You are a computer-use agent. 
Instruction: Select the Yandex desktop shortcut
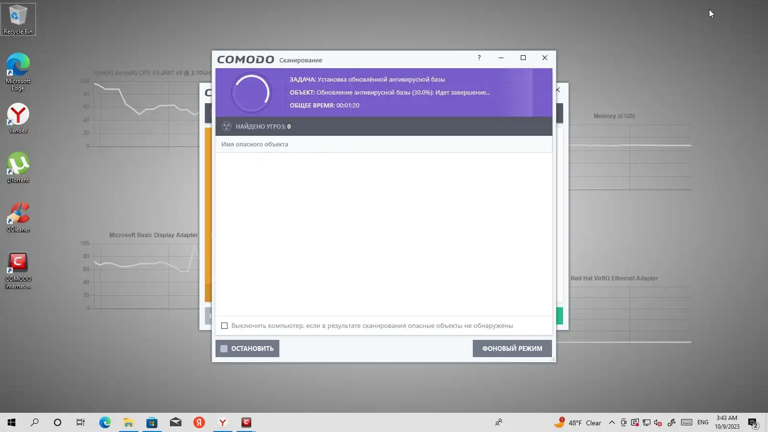[18, 119]
